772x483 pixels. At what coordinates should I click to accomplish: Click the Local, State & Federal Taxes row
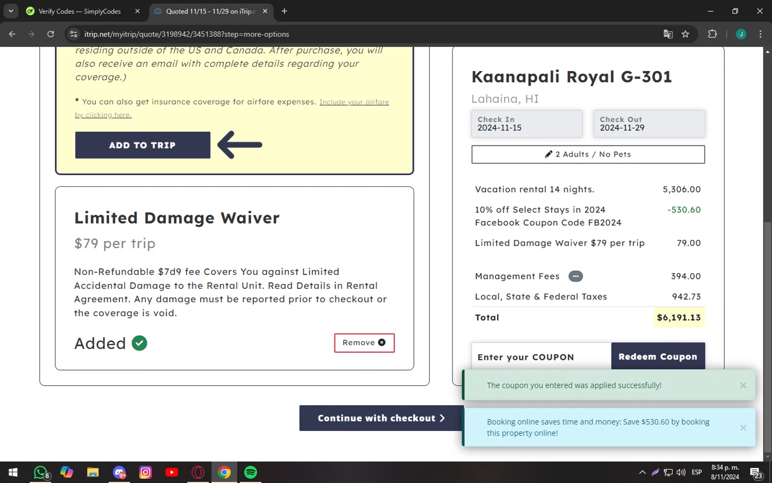(588, 297)
